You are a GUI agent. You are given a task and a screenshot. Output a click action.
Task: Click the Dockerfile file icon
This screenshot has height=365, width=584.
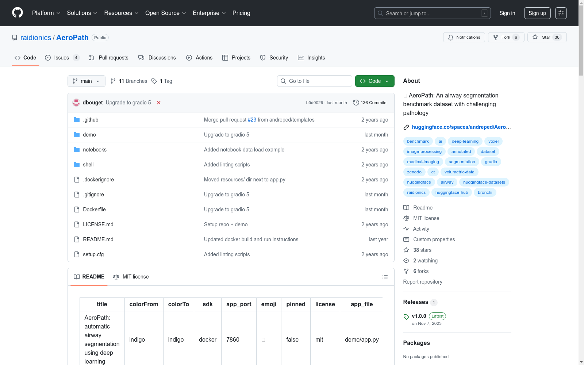pos(77,210)
